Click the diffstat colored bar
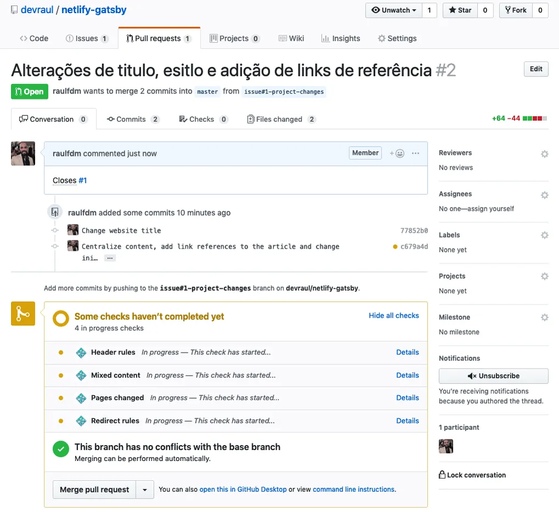This screenshot has height=512, width=559. click(535, 119)
